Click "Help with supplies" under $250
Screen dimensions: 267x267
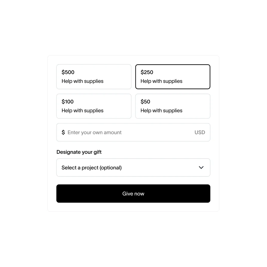coord(161,81)
